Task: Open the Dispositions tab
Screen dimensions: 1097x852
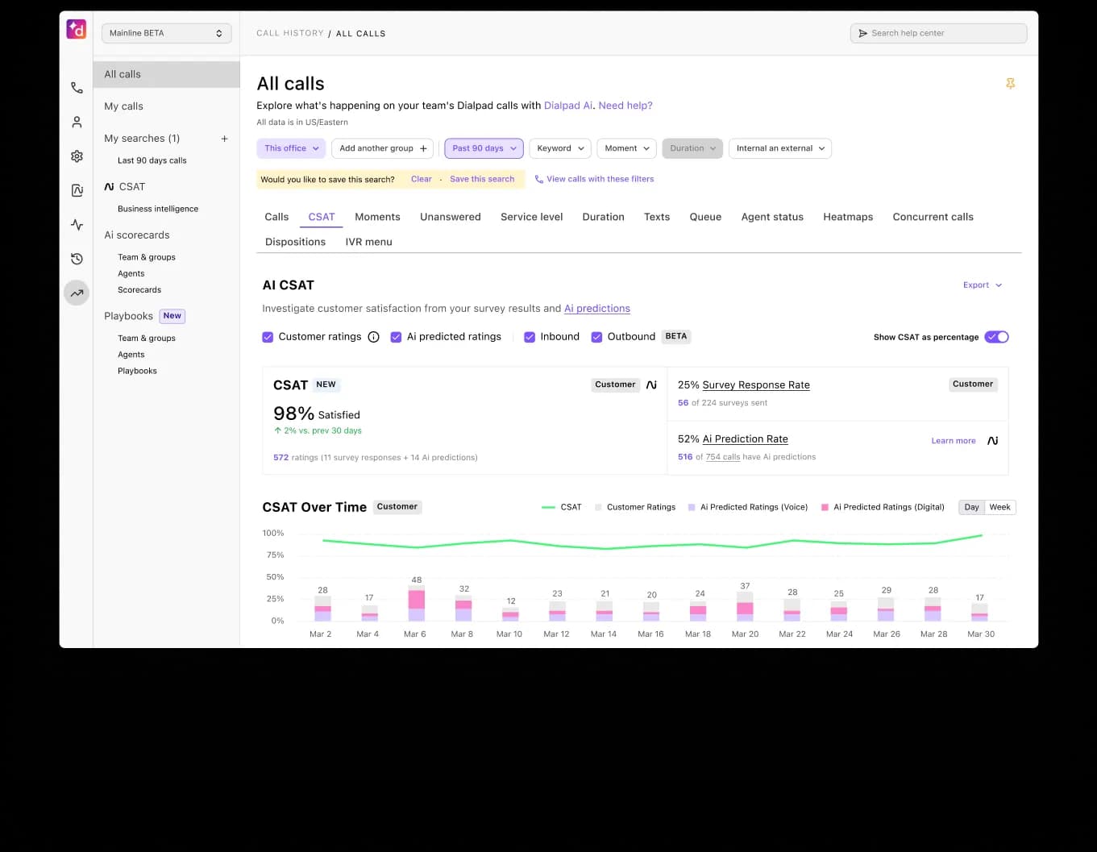Action: [295, 241]
